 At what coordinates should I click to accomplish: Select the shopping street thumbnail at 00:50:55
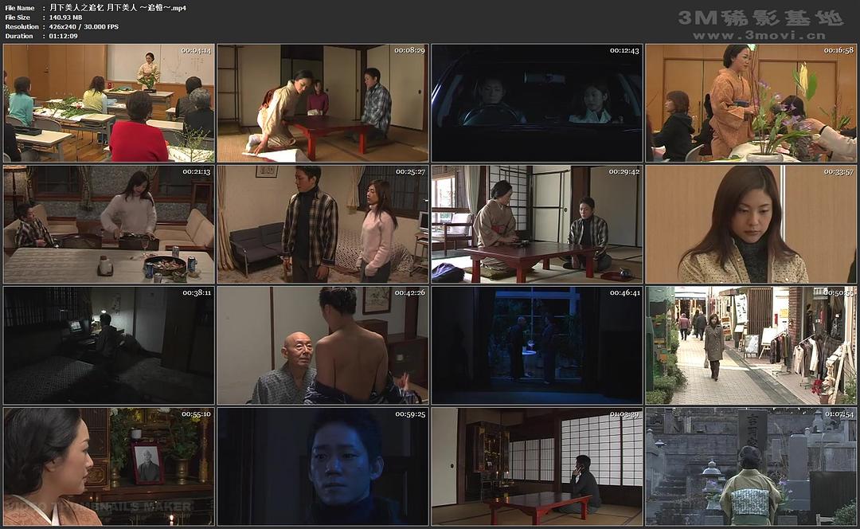pos(750,345)
